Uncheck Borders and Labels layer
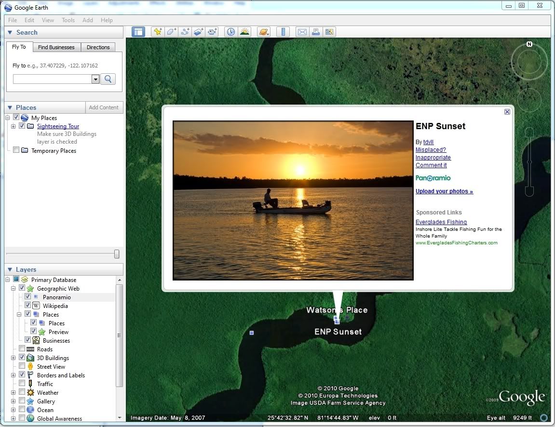This screenshot has width=555, height=427. [x=22, y=374]
